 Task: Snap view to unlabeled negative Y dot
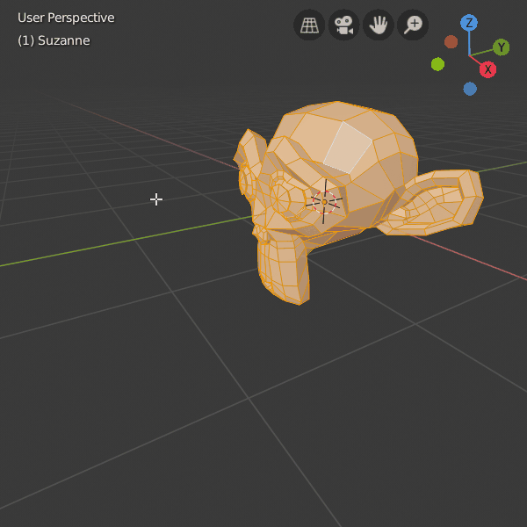(x=437, y=64)
